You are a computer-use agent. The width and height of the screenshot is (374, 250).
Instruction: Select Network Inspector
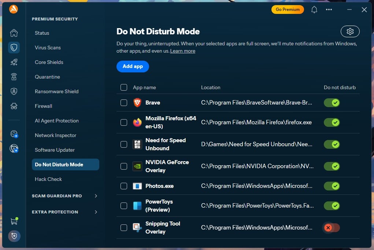[55, 136]
